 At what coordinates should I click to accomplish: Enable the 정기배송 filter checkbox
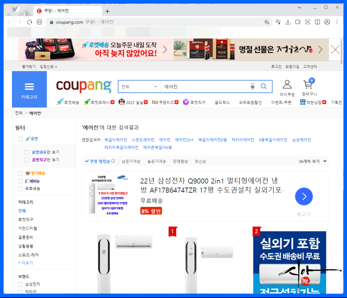[x=20, y=174]
